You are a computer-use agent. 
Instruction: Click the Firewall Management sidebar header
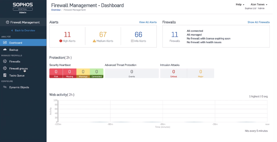tap(23, 22)
